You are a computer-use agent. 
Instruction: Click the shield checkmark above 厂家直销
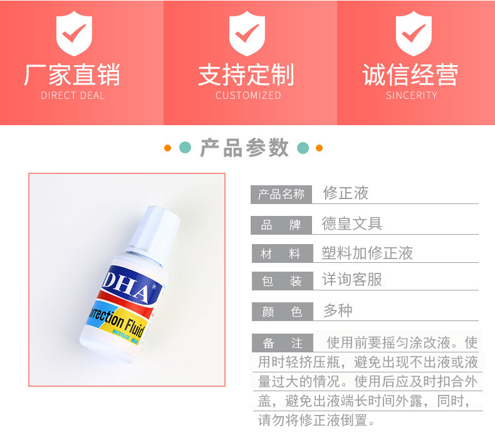[x=74, y=33]
